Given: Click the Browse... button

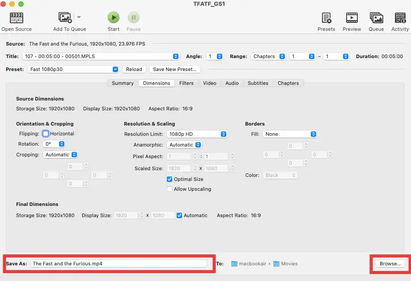Looking at the screenshot, I should (390, 264).
